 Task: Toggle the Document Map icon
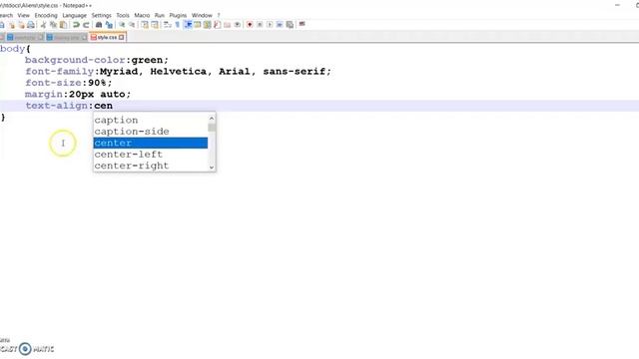click(x=208, y=25)
